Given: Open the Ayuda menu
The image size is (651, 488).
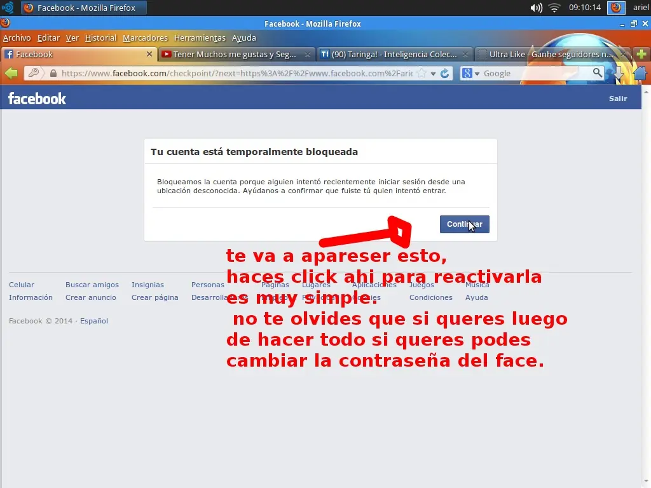Looking at the screenshot, I should 243,37.
